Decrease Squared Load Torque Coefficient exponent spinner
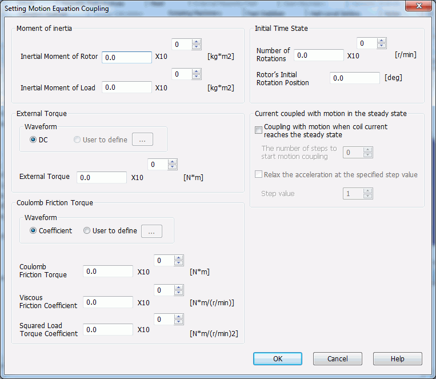This screenshot has height=379, width=436. 179,322
